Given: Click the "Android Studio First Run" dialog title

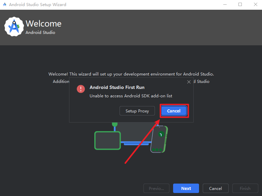Looking at the screenshot, I should pyautogui.click(x=117, y=88).
